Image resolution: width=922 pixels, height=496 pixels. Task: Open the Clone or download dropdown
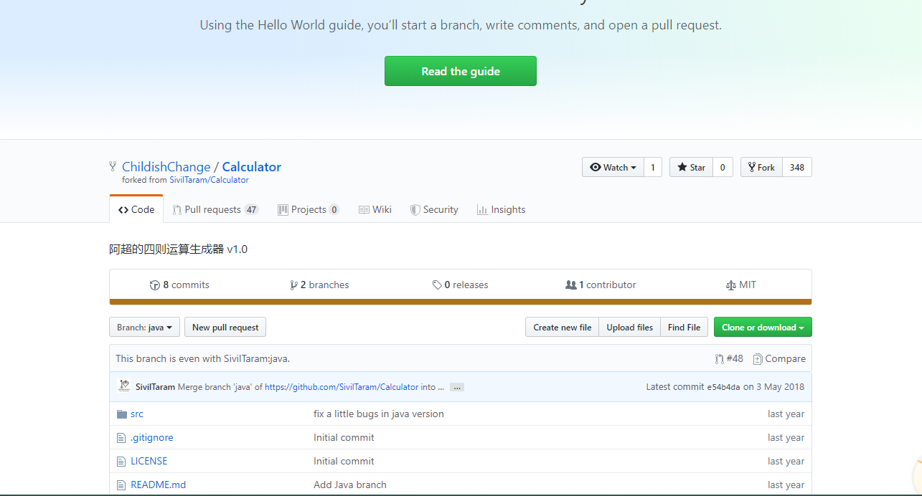[x=763, y=327]
